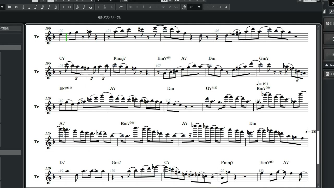Open the dropdown arrow left of note values

(x=2, y=7)
